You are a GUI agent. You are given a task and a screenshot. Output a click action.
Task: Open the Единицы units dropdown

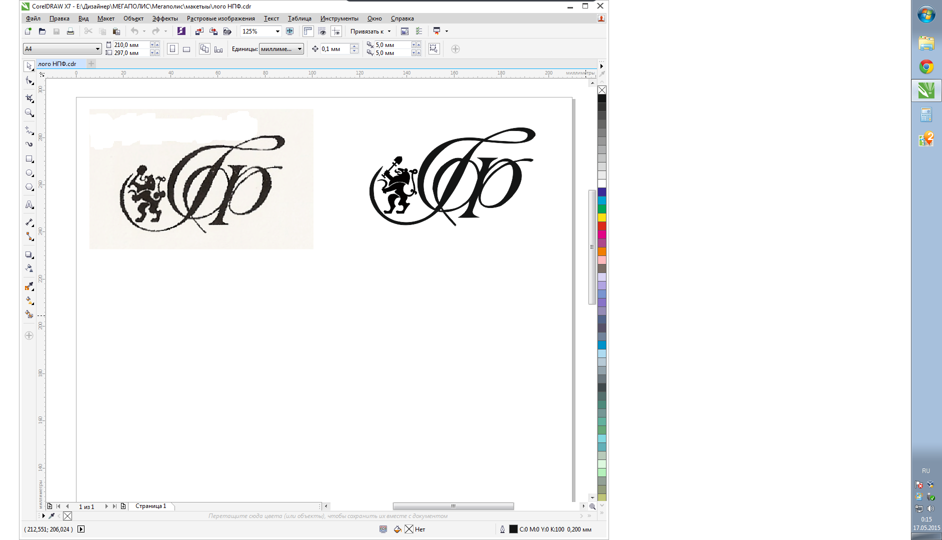[300, 49]
